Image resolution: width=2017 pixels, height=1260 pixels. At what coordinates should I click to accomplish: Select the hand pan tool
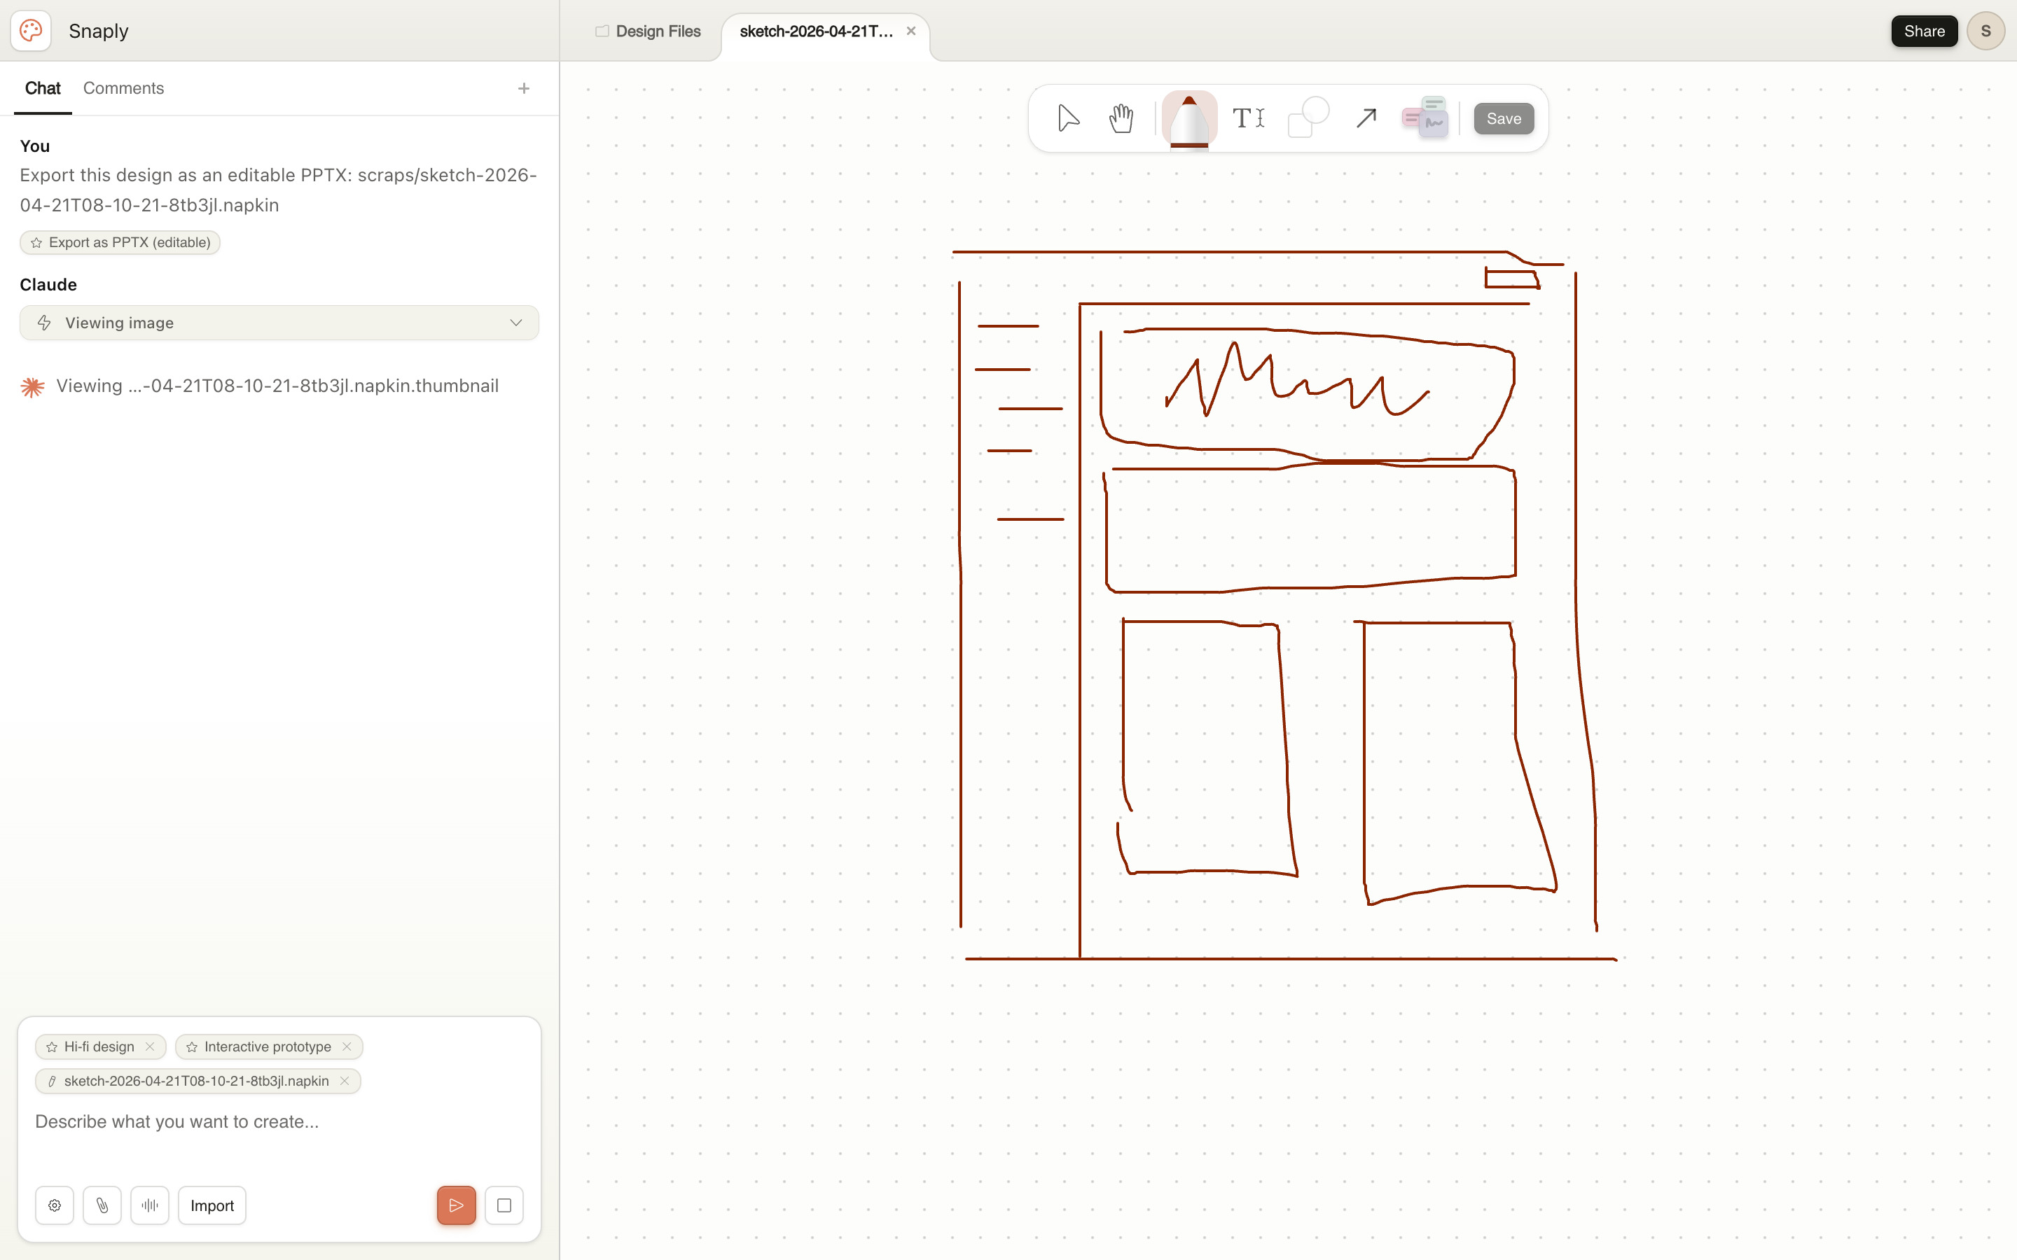1122,118
